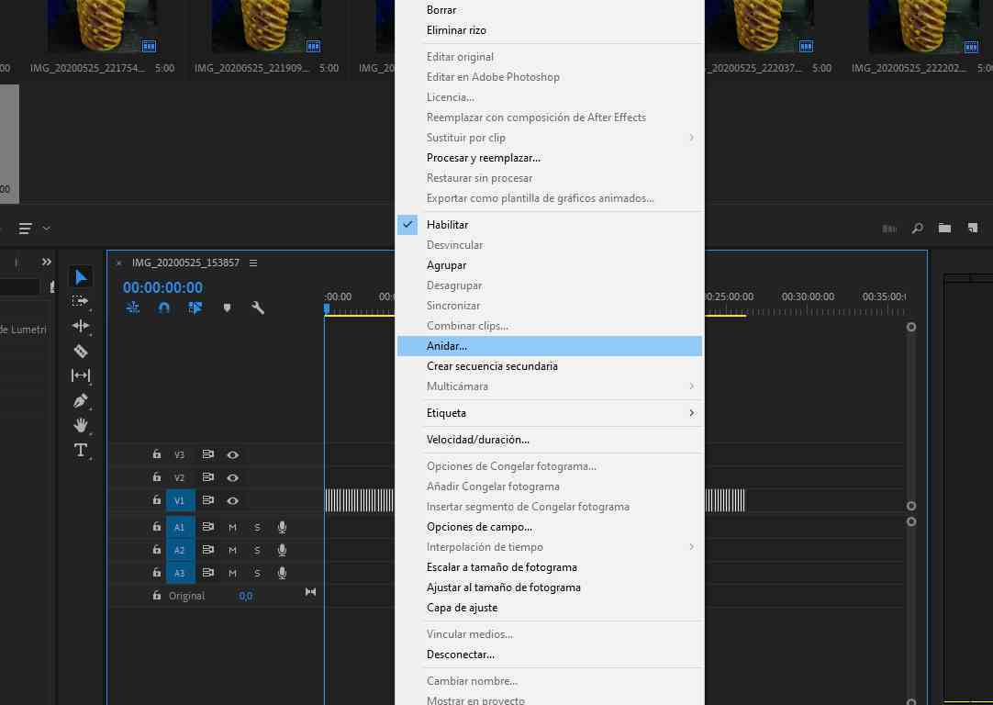Choose Agrupar from the menu
The width and height of the screenshot is (993, 705).
pos(550,265)
